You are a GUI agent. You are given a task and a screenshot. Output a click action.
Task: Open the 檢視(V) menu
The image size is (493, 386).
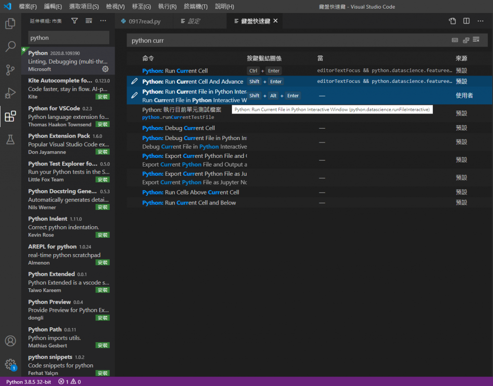(116, 7)
